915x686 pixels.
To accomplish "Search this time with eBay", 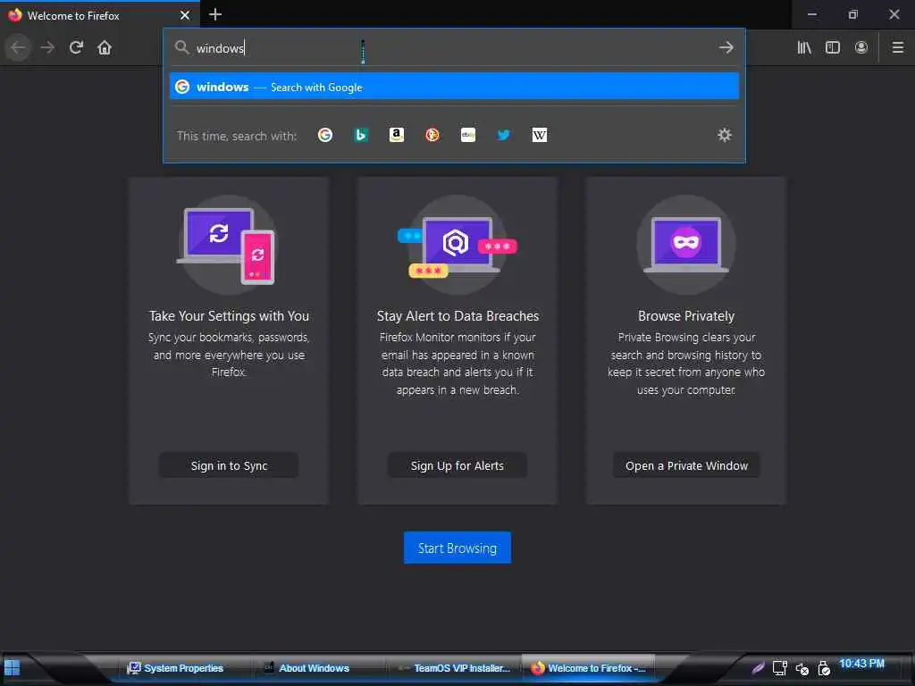I will (468, 136).
